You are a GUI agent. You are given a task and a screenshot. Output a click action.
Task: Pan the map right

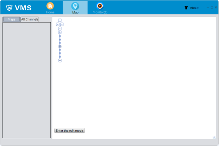[62, 24]
